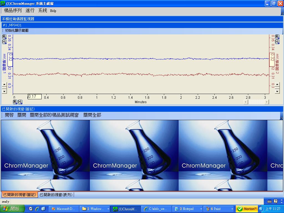
Task: Click time scrollbar right arrow
Action: click(x=267, y=102)
